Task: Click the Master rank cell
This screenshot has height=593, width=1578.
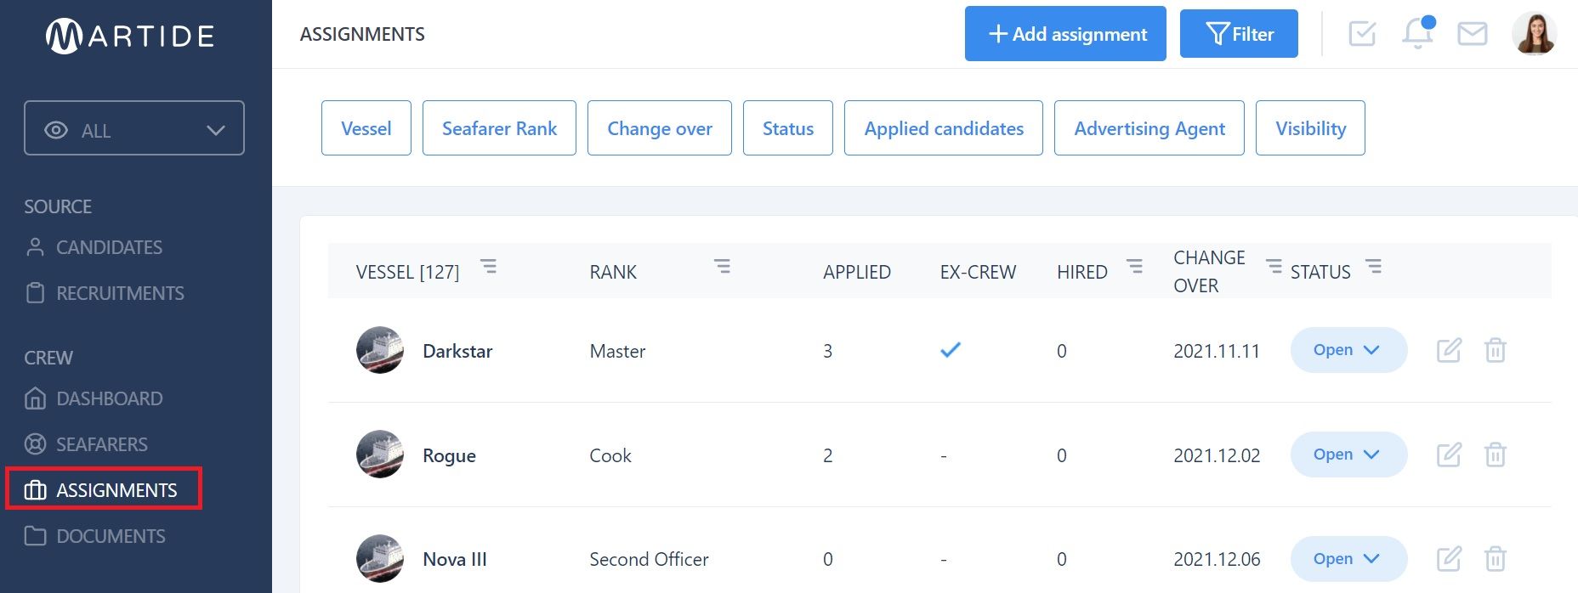Action: (617, 351)
